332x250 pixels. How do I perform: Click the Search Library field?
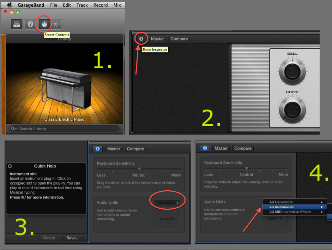65,129
